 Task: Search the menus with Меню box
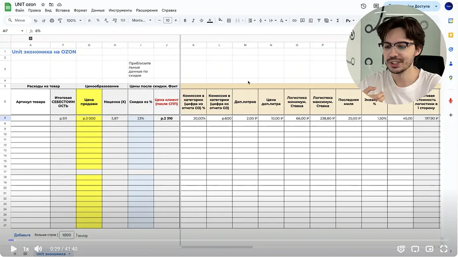point(18,20)
